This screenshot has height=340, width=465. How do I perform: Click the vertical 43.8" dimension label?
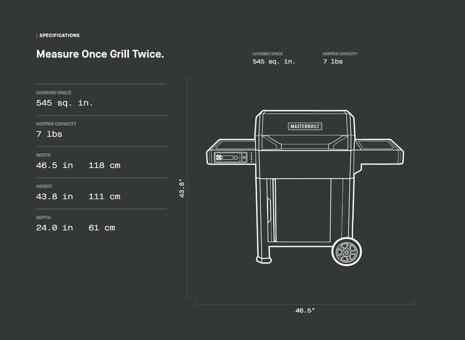pyautogui.click(x=182, y=188)
